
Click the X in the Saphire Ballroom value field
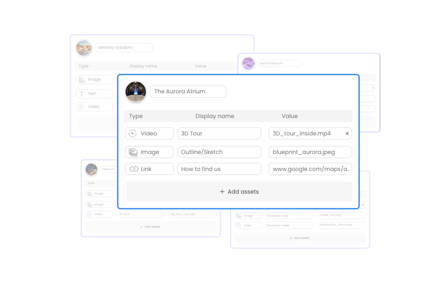point(373,88)
